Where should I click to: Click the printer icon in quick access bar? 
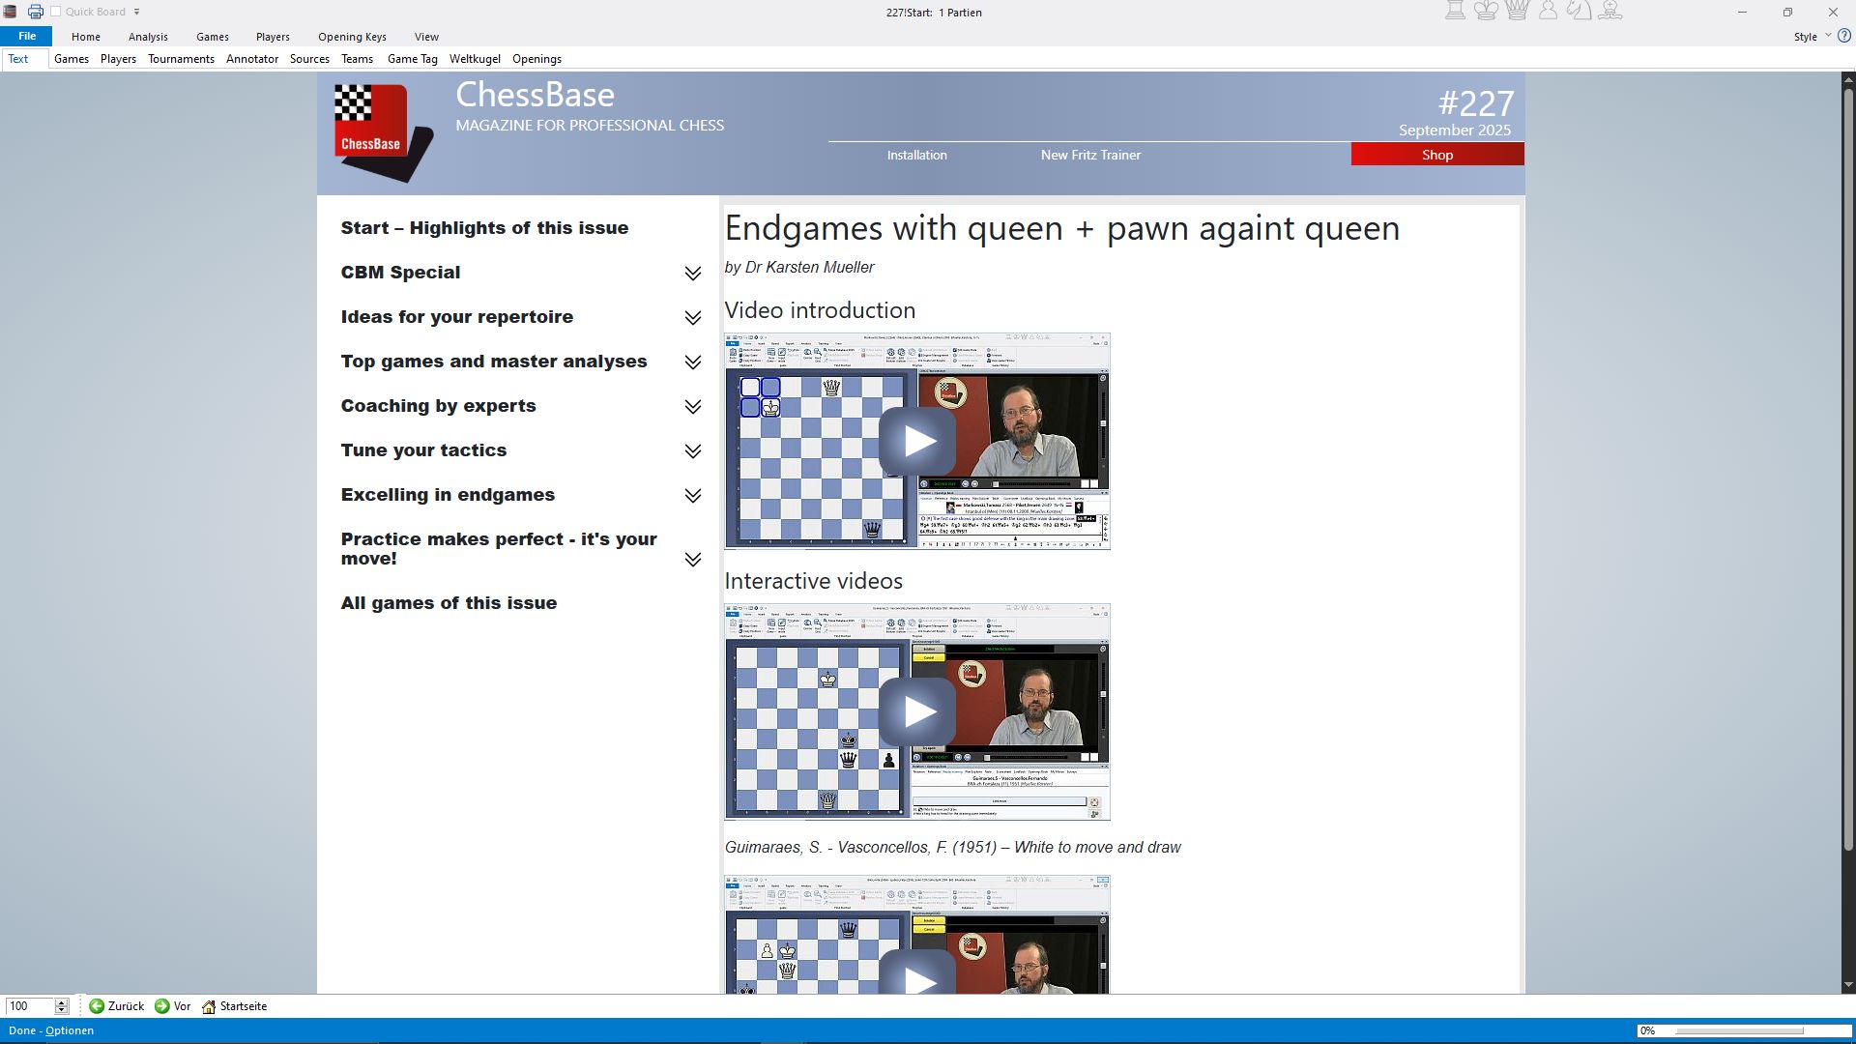pos(36,12)
